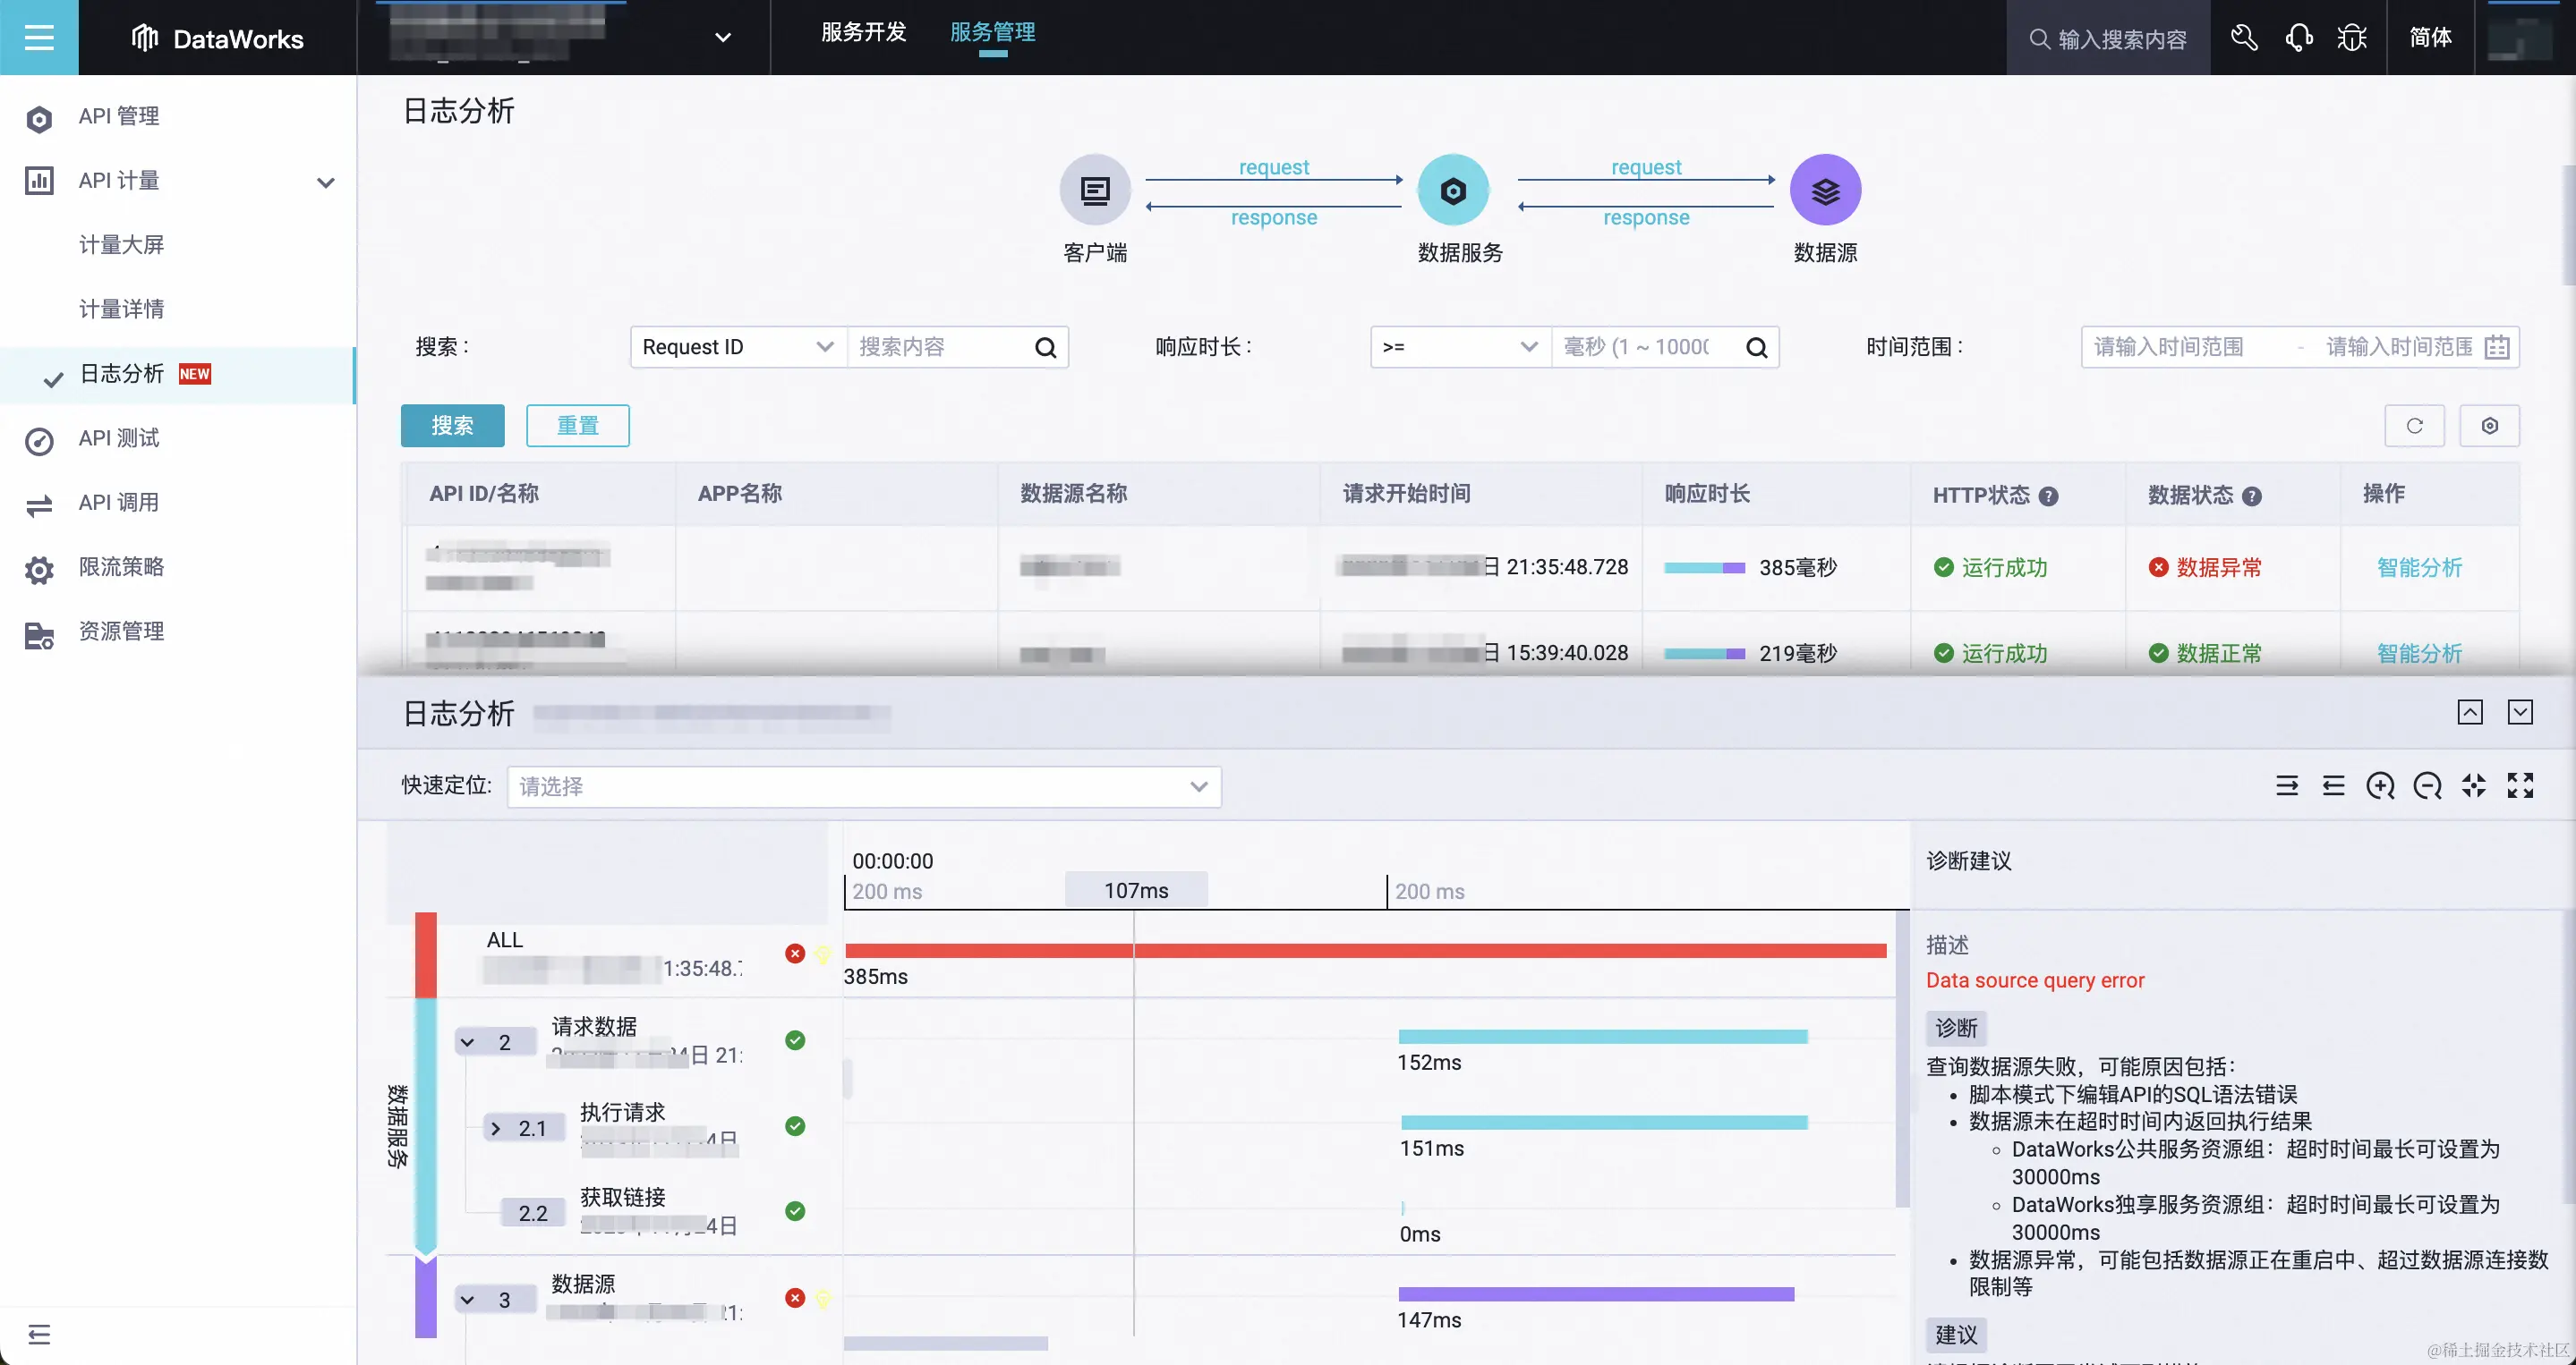Switch to the 服务管理 tab
This screenshot has height=1365, width=2576.
(992, 32)
